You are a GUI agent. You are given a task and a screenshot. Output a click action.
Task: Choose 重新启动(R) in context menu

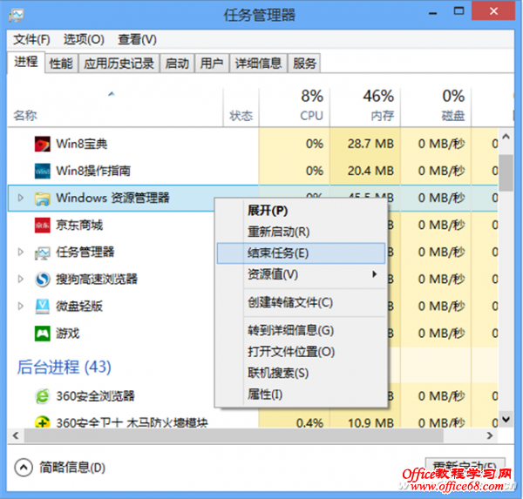pyautogui.click(x=301, y=232)
